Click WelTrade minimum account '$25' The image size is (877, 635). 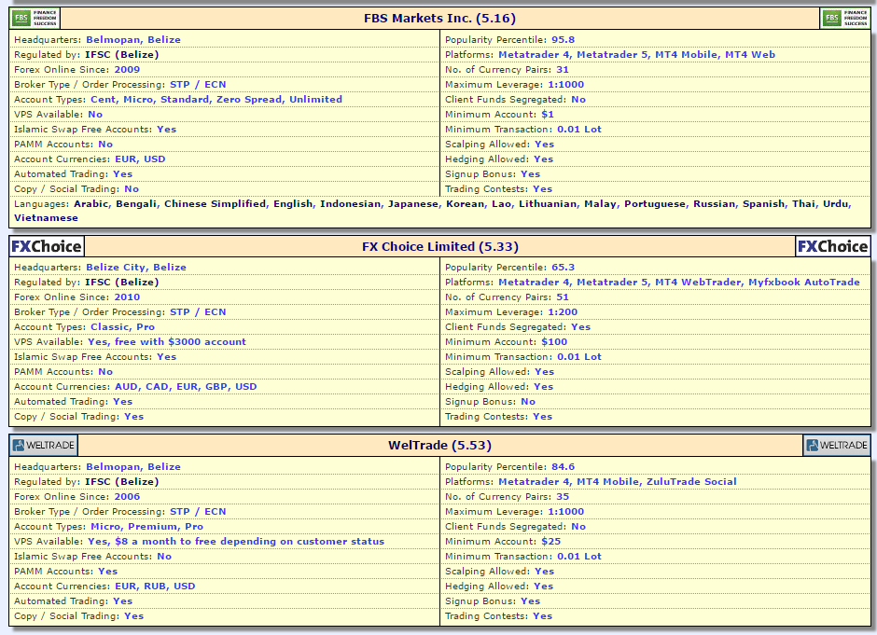click(x=550, y=542)
